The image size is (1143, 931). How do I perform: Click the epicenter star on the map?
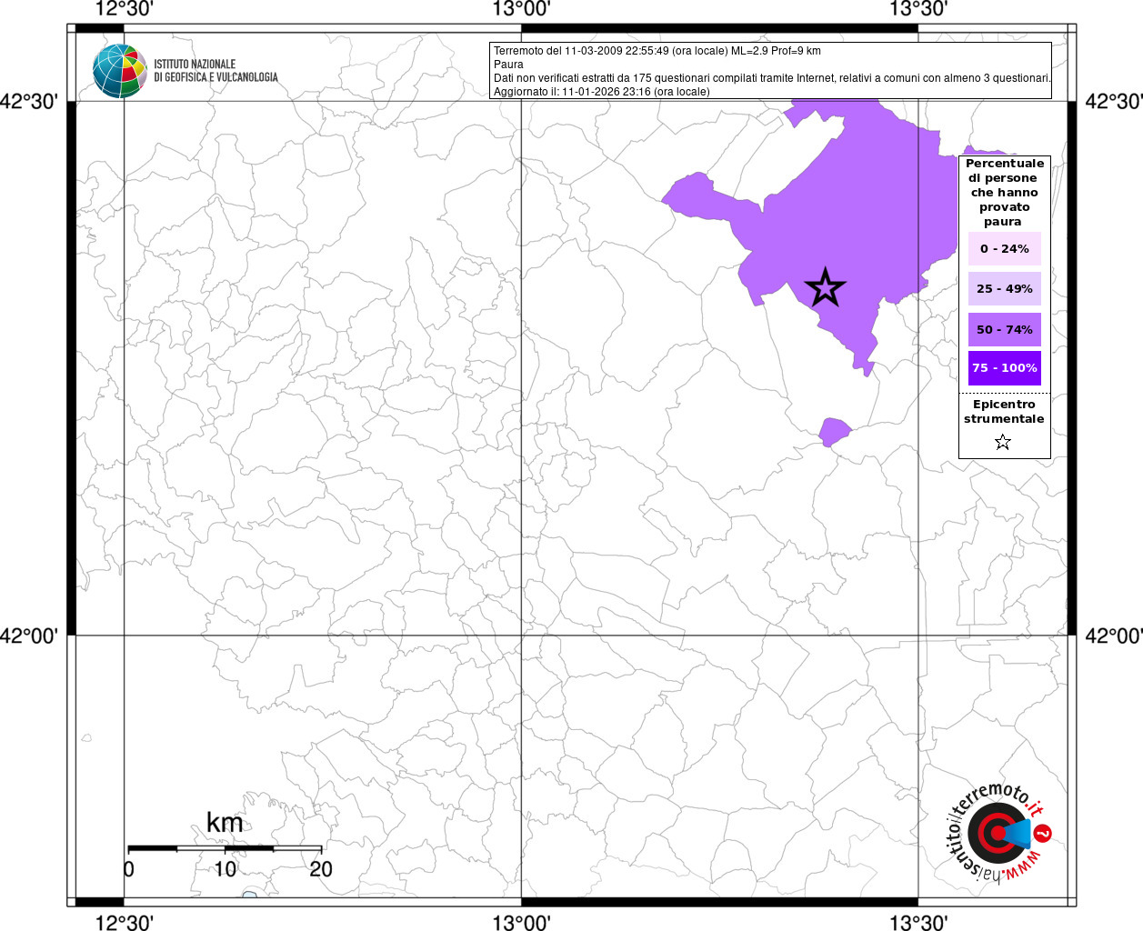[x=826, y=287]
